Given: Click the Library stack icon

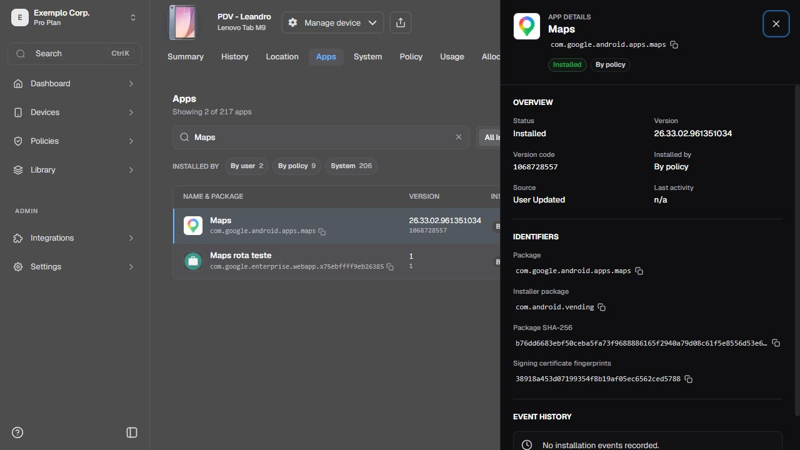Looking at the screenshot, I should (x=18, y=170).
